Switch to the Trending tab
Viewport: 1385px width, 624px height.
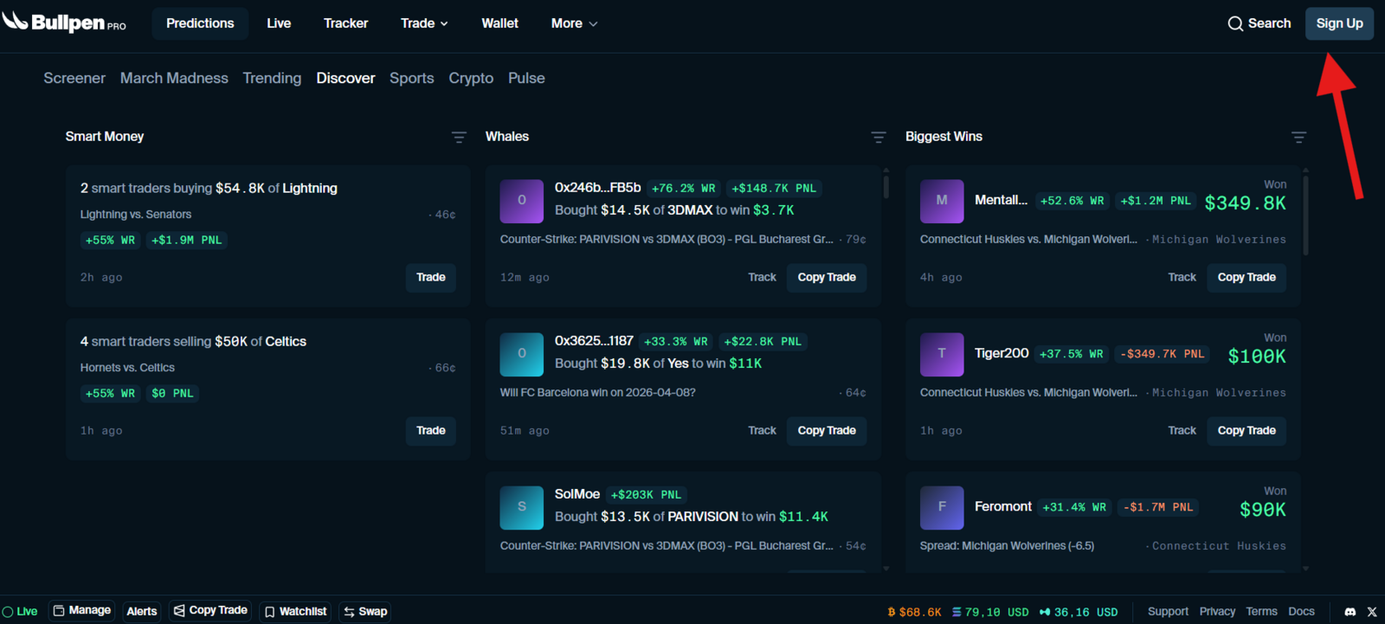pos(272,78)
